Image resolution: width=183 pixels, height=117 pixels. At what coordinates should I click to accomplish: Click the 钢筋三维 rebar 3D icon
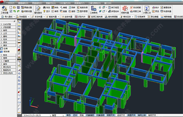131,11
